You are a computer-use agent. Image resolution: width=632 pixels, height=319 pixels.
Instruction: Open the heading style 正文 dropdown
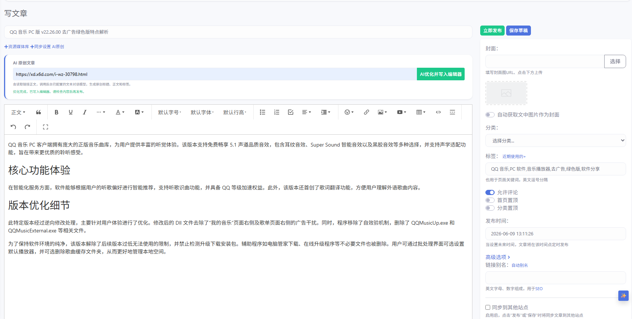[x=19, y=112]
